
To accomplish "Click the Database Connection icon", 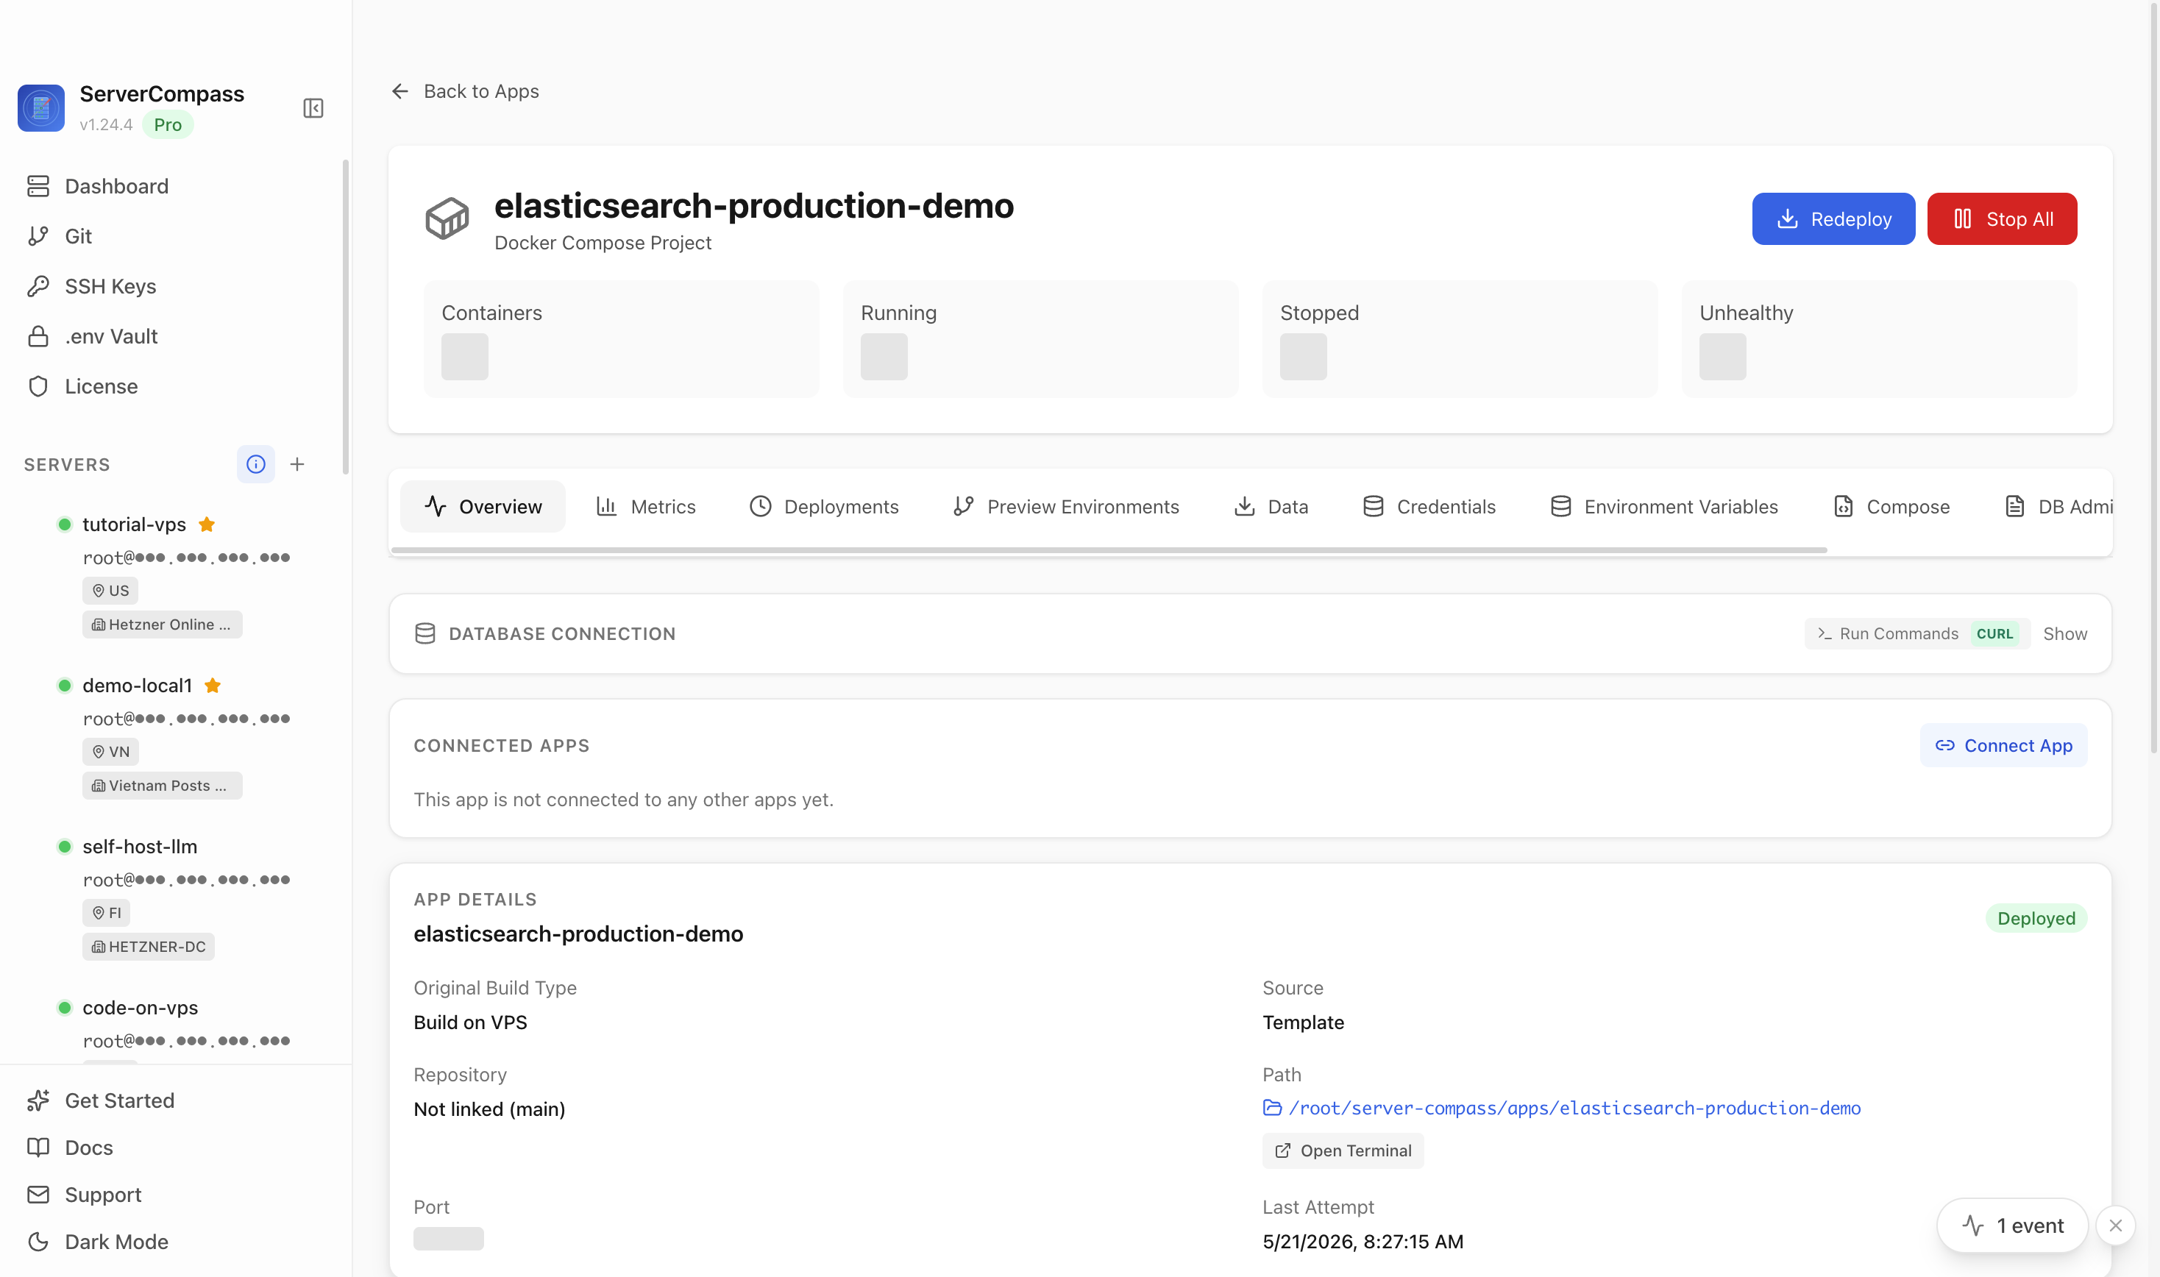I will pos(425,633).
